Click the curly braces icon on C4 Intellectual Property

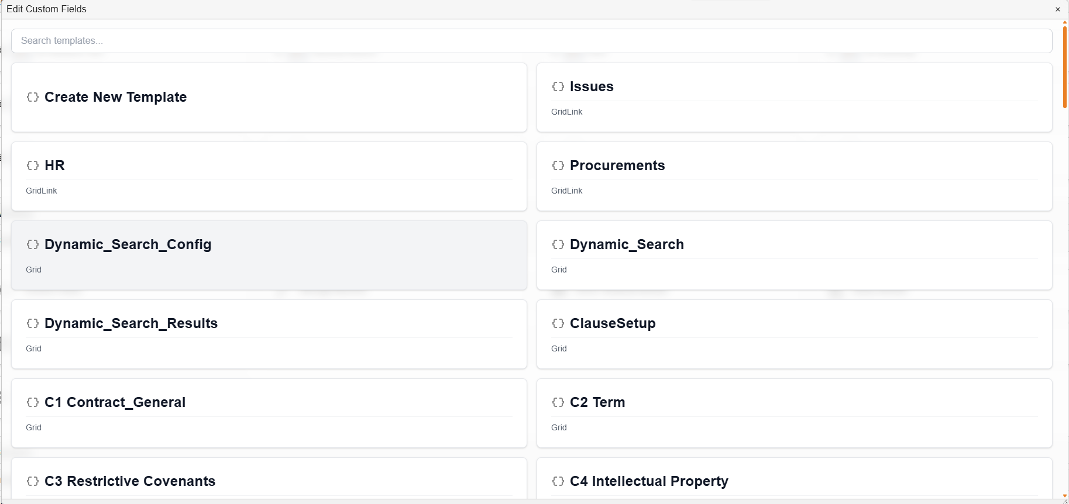click(558, 481)
